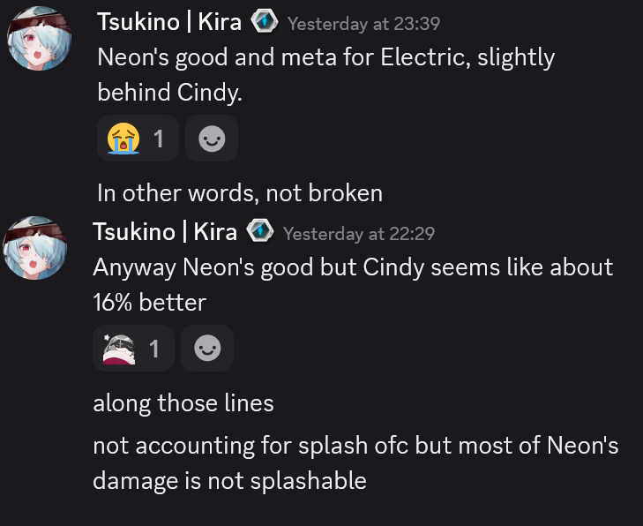Add a reaction below the 'behind Cindy' message
Viewport: 643px width, 526px height.
[212, 139]
